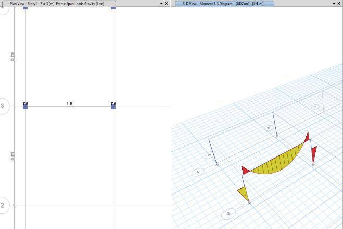Select the top-left column in Plan View
The height and width of the screenshot is (229, 343).
point(26,8)
